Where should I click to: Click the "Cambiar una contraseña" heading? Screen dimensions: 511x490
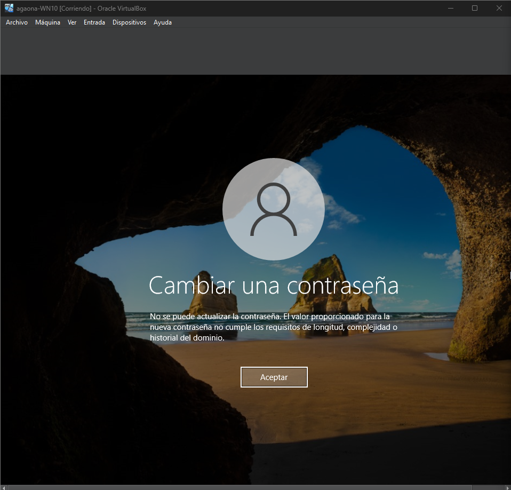[273, 286]
